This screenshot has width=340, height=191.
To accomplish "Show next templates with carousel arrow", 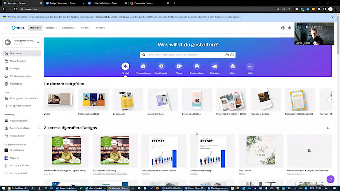I will (331, 100).
